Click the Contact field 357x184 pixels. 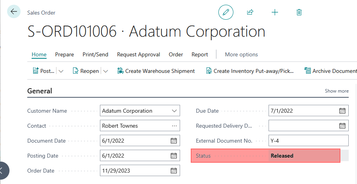140,126
